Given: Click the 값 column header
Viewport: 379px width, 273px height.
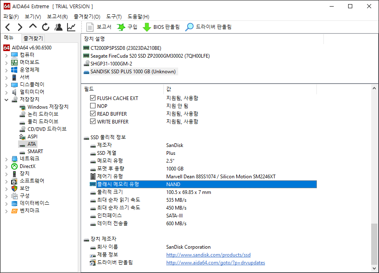Looking at the screenshot, I should point(240,89).
